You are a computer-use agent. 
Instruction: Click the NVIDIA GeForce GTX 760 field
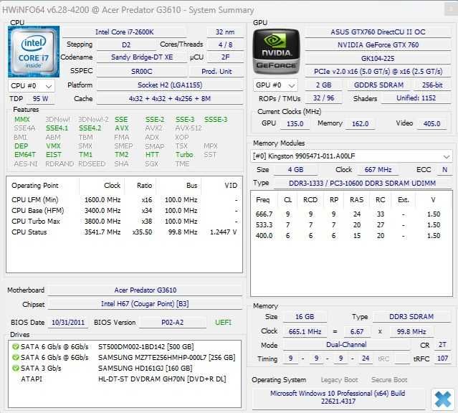click(x=378, y=45)
